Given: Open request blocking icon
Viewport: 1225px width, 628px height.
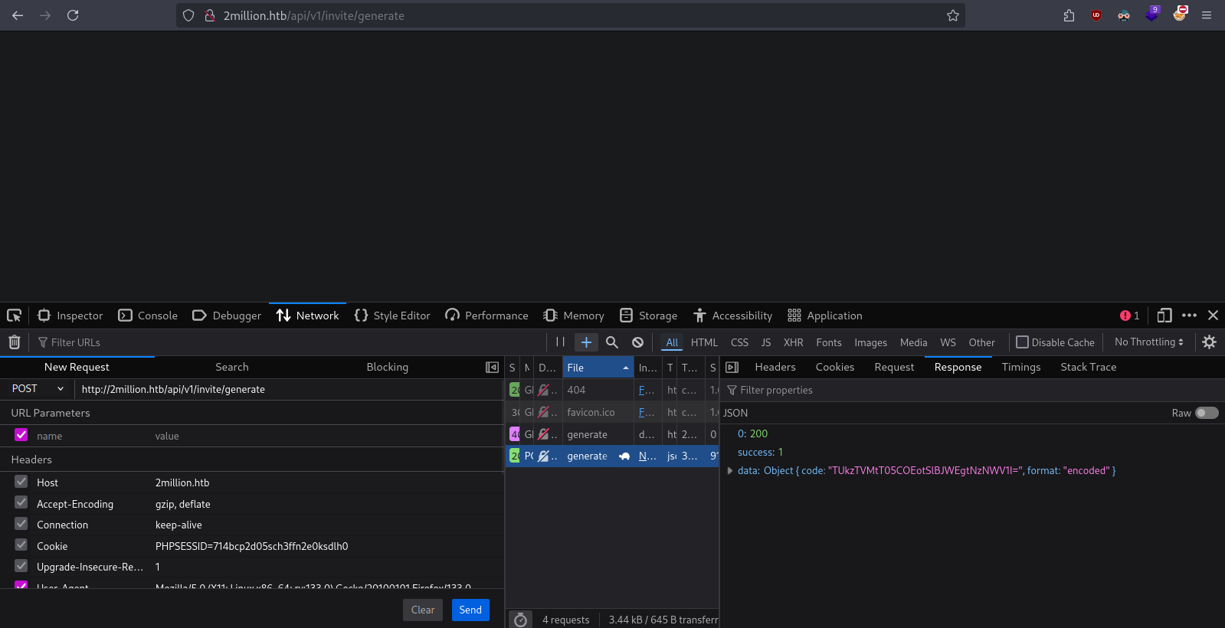Looking at the screenshot, I should (x=637, y=342).
